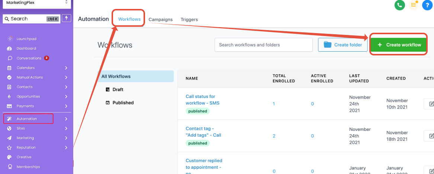Click the lightning bolt quick actions icon
This screenshot has height=174, width=434.
(67, 18)
